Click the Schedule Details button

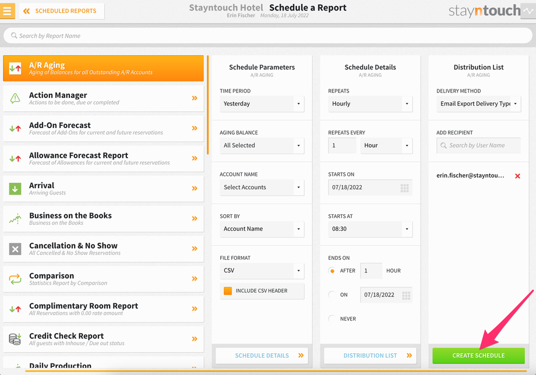(262, 356)
